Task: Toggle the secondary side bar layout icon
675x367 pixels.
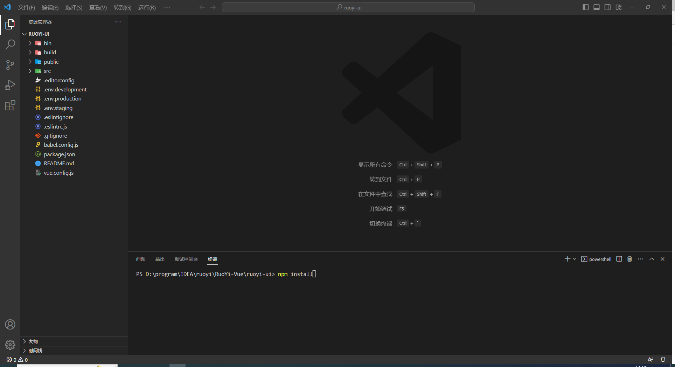Action: coord(607,7)
